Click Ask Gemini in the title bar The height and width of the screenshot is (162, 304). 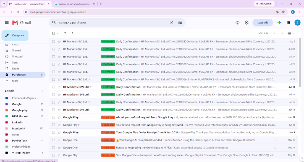pos(264,4)
